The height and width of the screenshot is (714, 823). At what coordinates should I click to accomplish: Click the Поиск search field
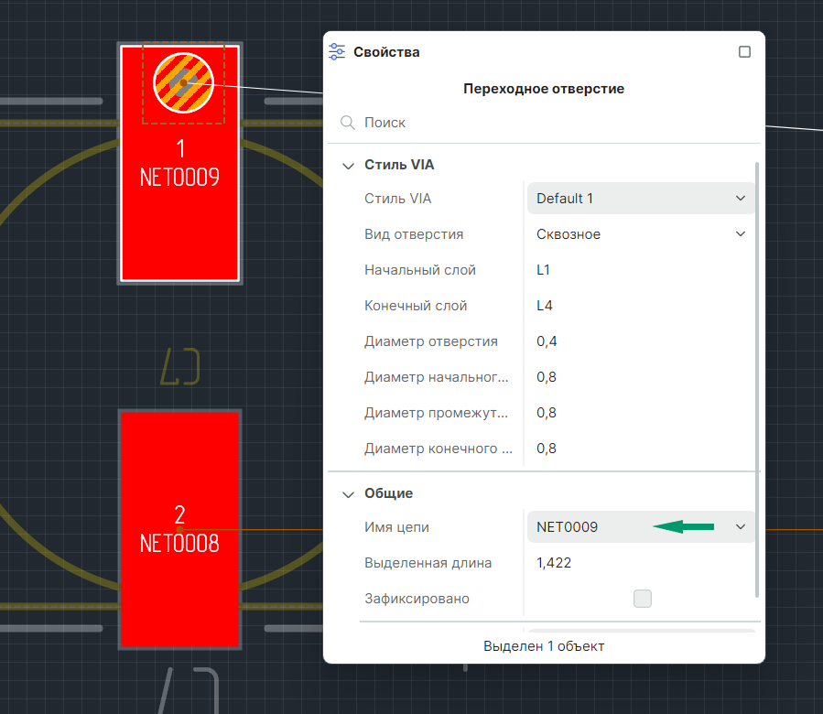[x=549, y=123]
